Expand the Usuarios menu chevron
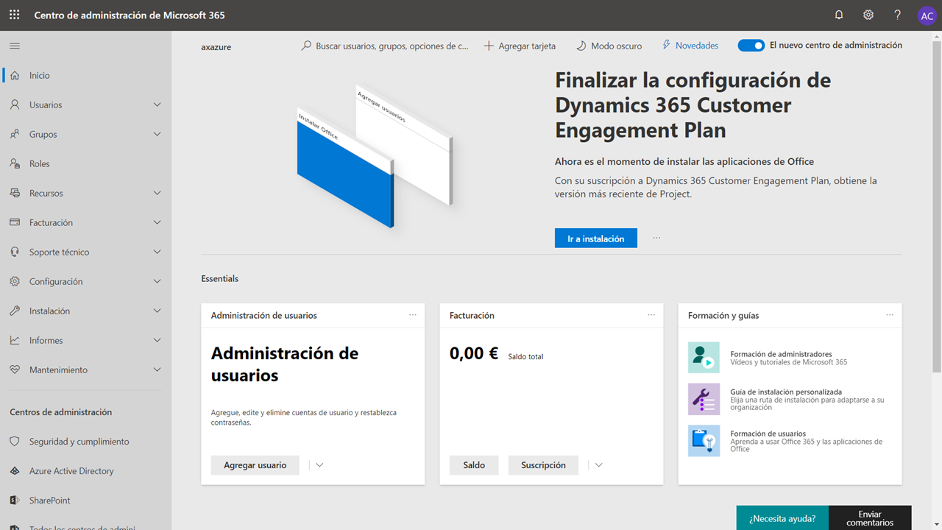942x530 pixels. pos(157,105)
